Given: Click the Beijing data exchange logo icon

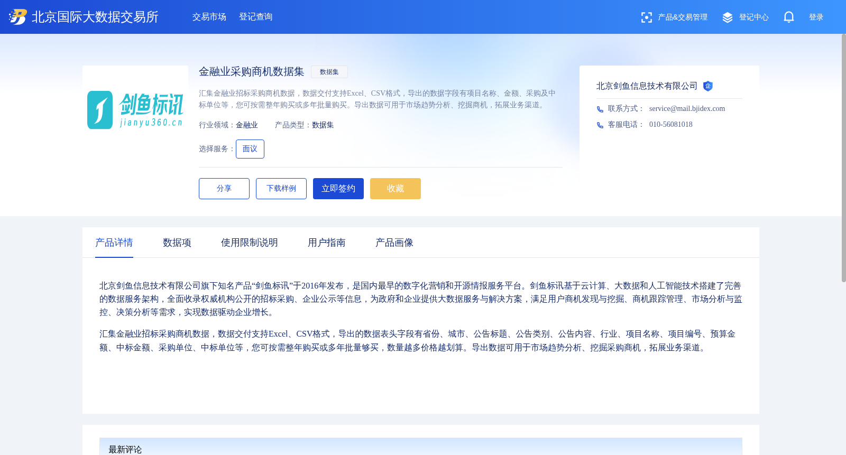Looking at the screenshot, I should coord(18,17).
